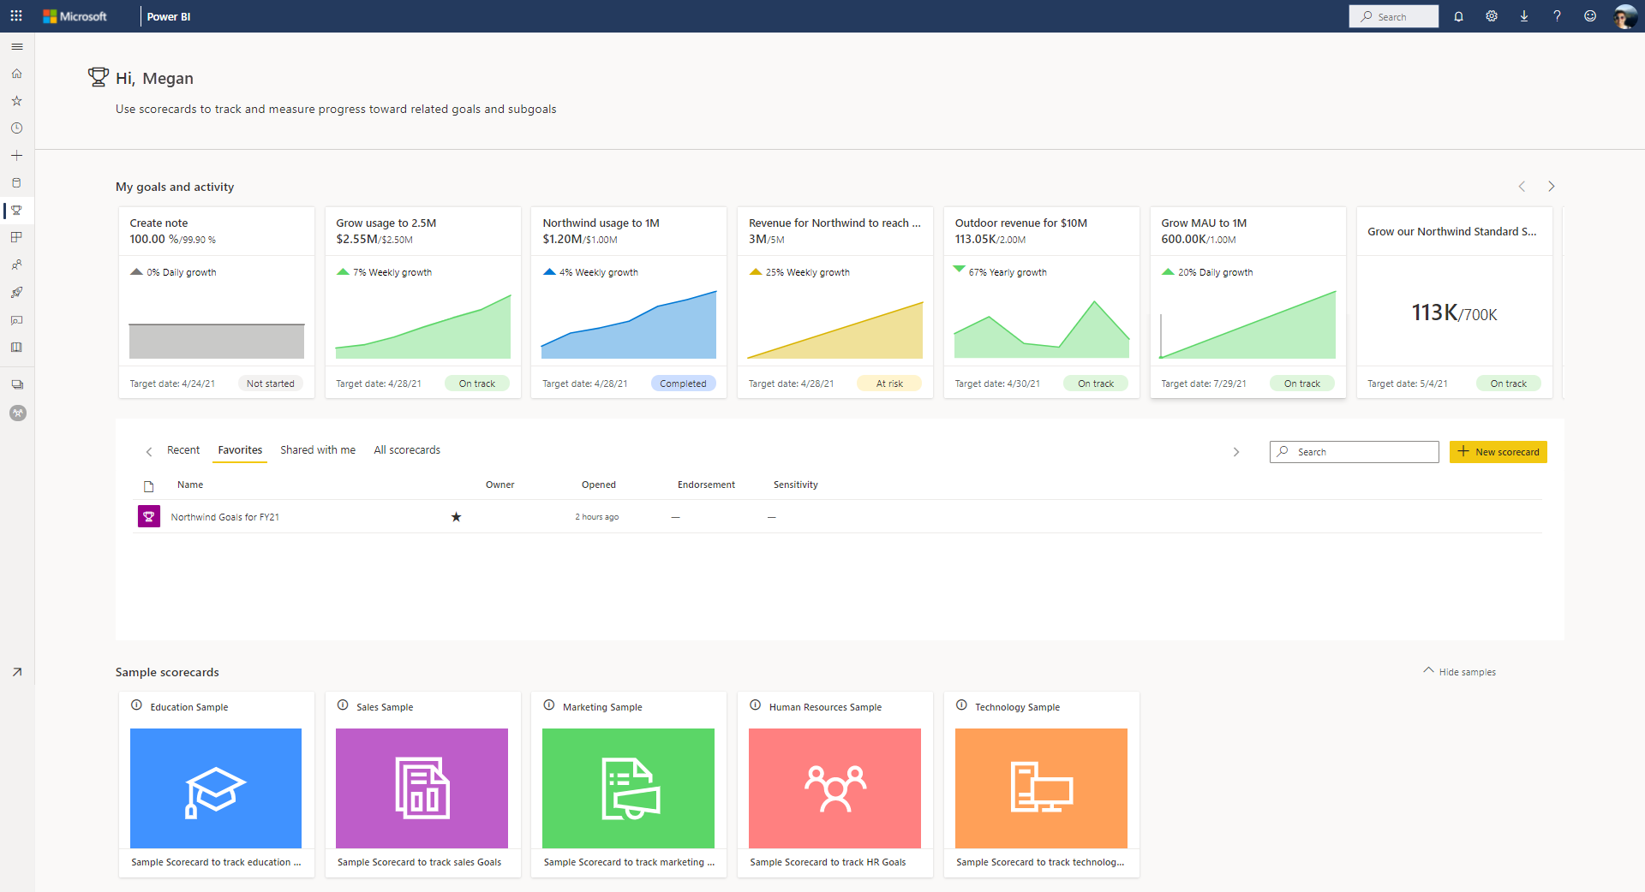Image resolution: width=1645 pixels, height=892 pixels.
Task: Click Education Sample info icon
Action: coord(136,705)
